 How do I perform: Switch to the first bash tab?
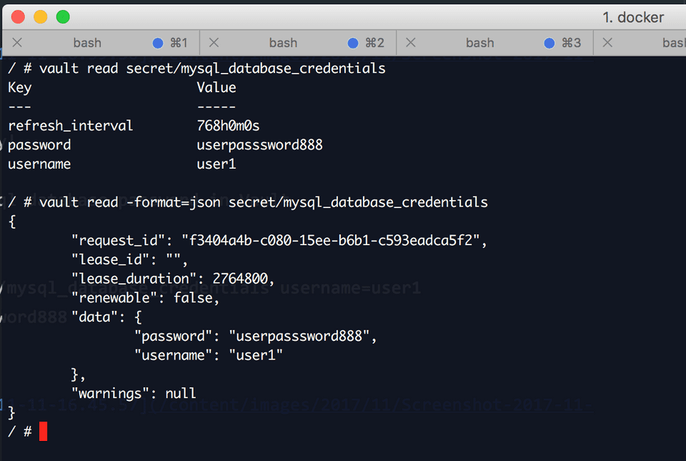87,43
